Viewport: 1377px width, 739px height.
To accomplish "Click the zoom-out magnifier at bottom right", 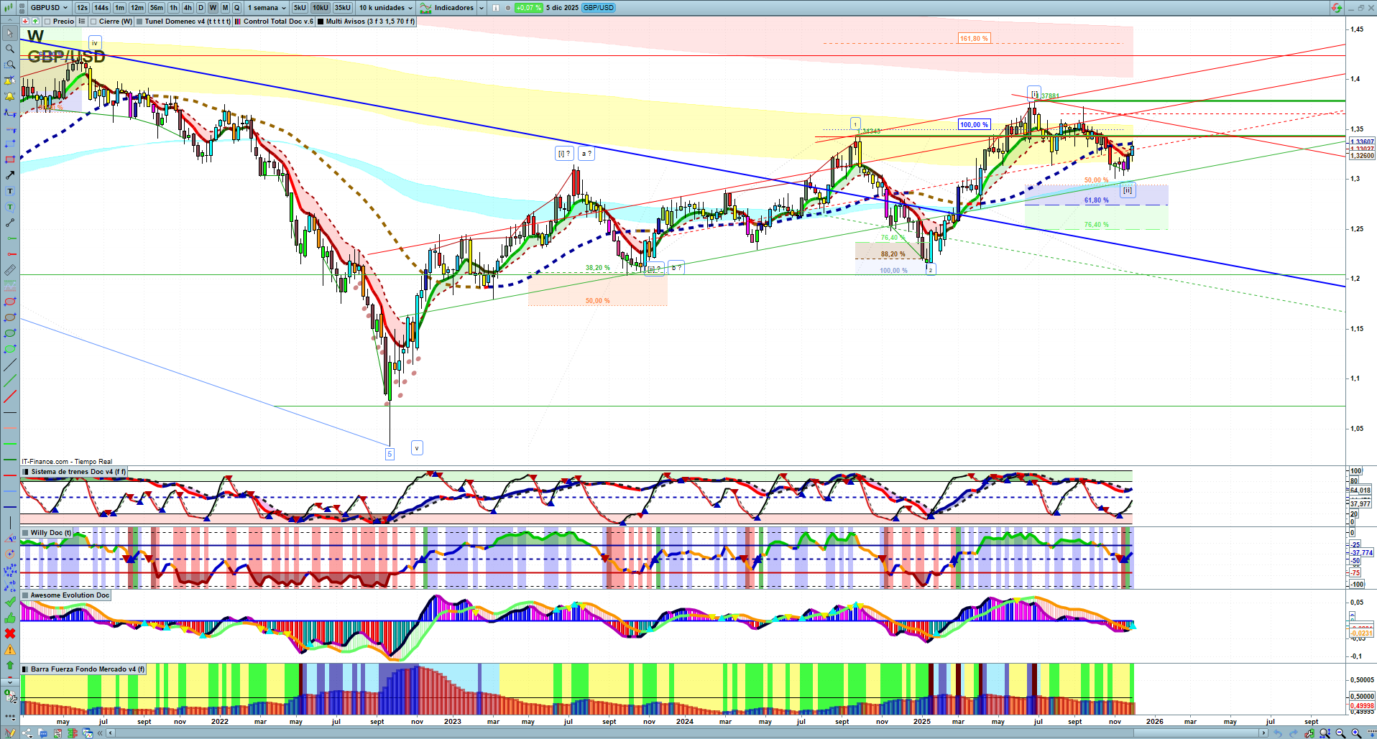I will pos(1340,733).
